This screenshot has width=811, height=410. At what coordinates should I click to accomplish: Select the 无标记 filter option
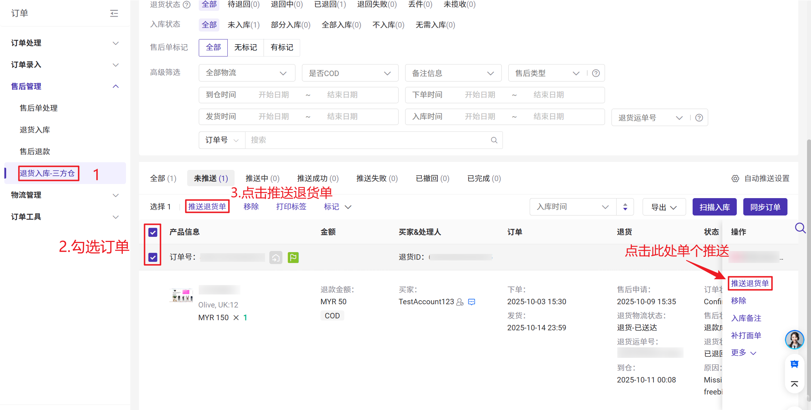(245, 47)
